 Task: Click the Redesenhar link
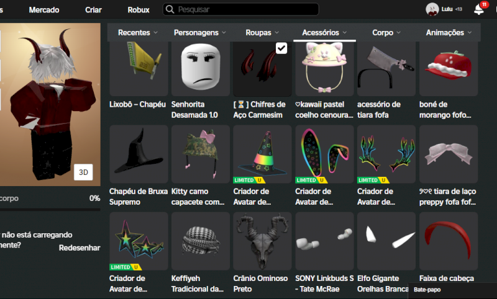click(80, 248)
